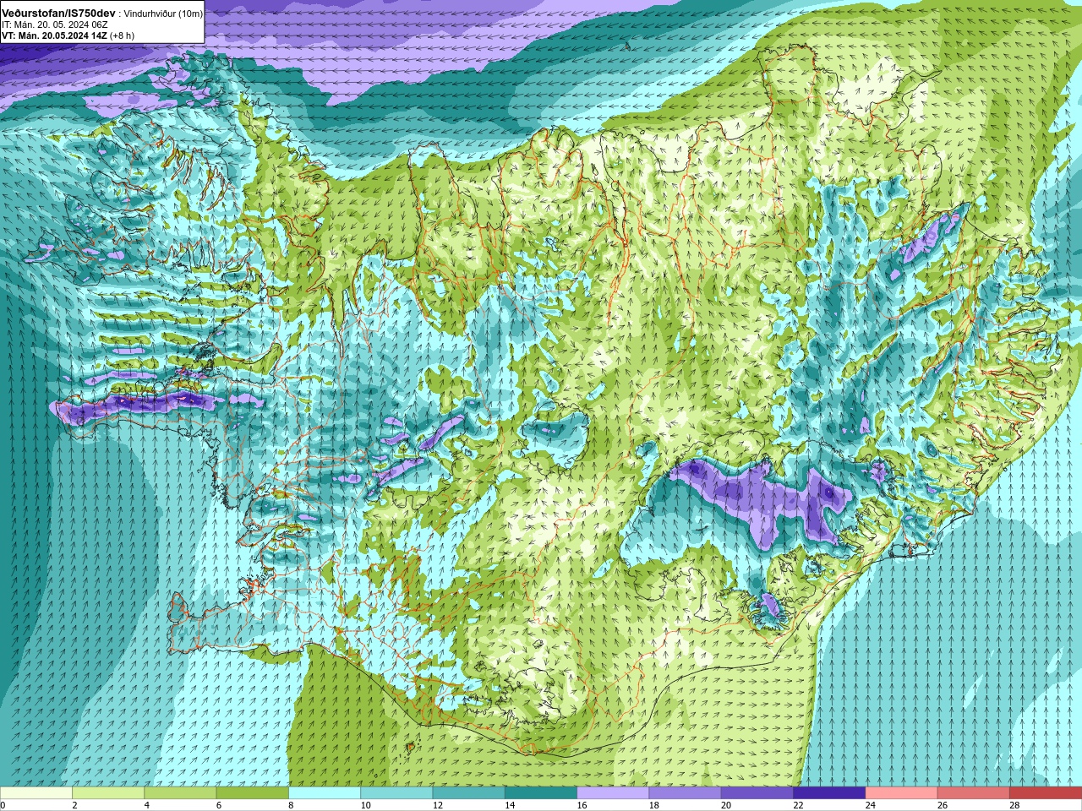Click legend scale value '14'
The width and height of the screenshot is (1082, 811).
tap(510, 805)
